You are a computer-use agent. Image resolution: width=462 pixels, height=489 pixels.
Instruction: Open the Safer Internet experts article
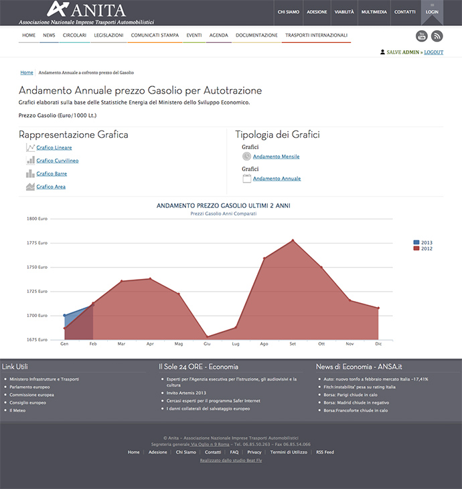point(213,401)
